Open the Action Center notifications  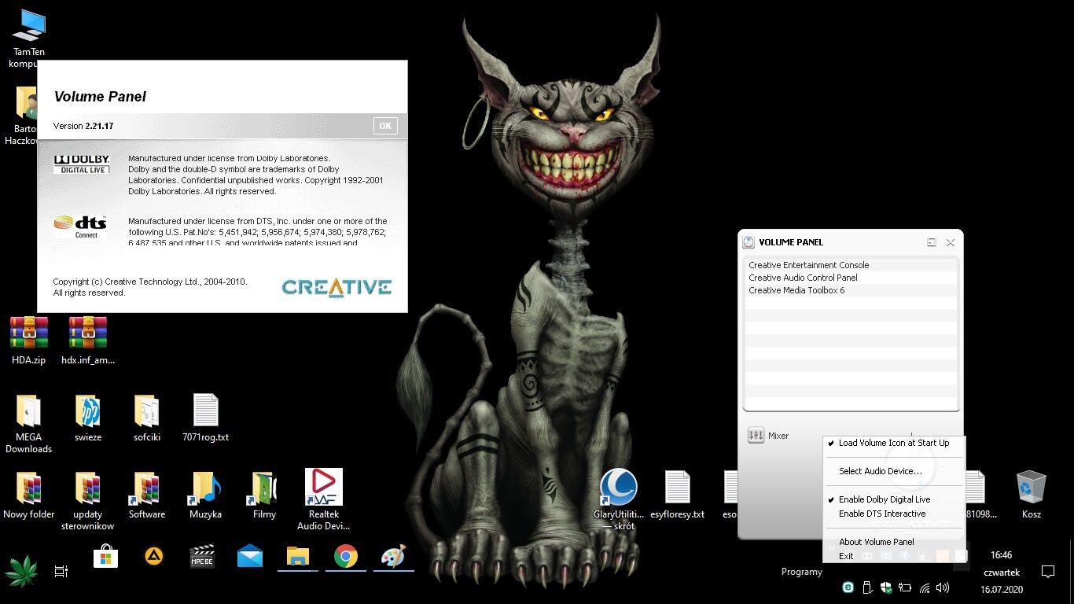1048,572
